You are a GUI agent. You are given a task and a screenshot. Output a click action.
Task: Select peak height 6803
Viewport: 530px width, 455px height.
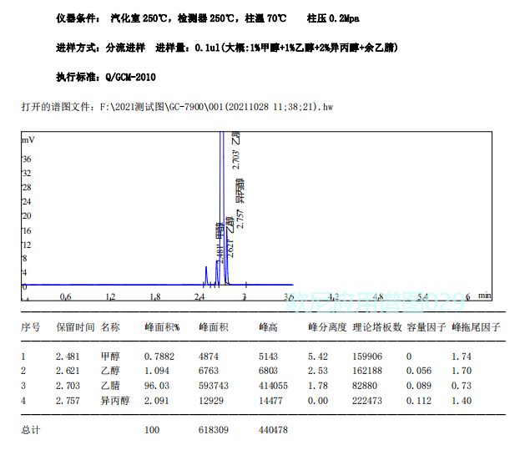pos(268,371)
